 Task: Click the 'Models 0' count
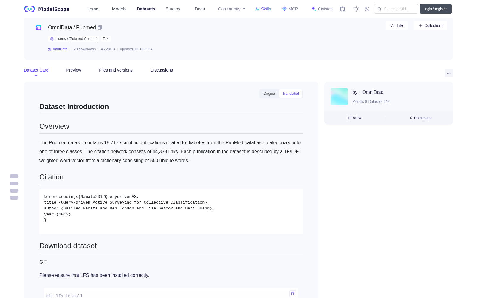coord(360,102)
